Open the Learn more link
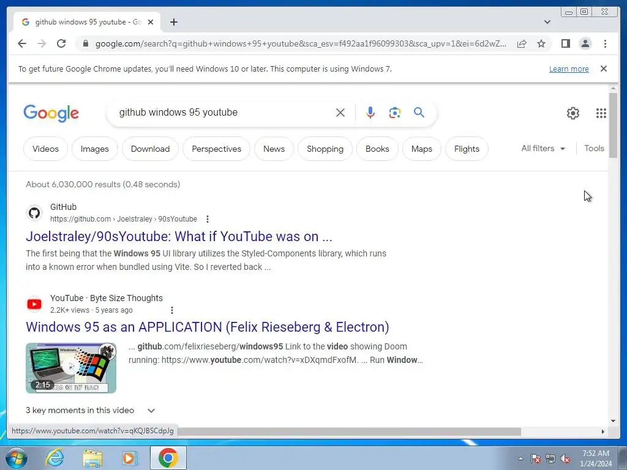627x470 pixels. click(569, 69)
